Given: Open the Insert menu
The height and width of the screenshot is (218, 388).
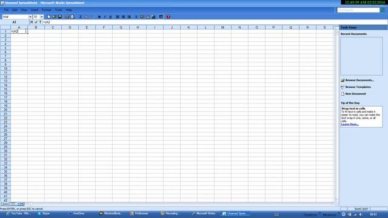Looking at the screenshot, I should pyautogui.click(x=35, y=10).
